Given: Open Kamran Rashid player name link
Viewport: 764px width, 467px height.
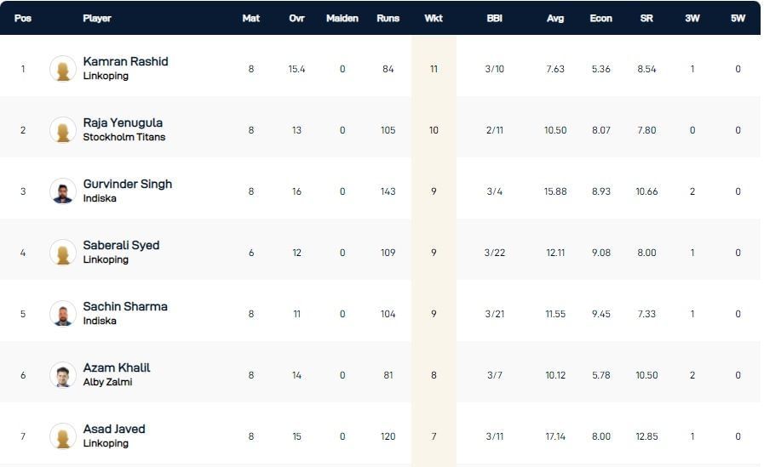Looking at the screenshot, I should click(x=125, y=61).
